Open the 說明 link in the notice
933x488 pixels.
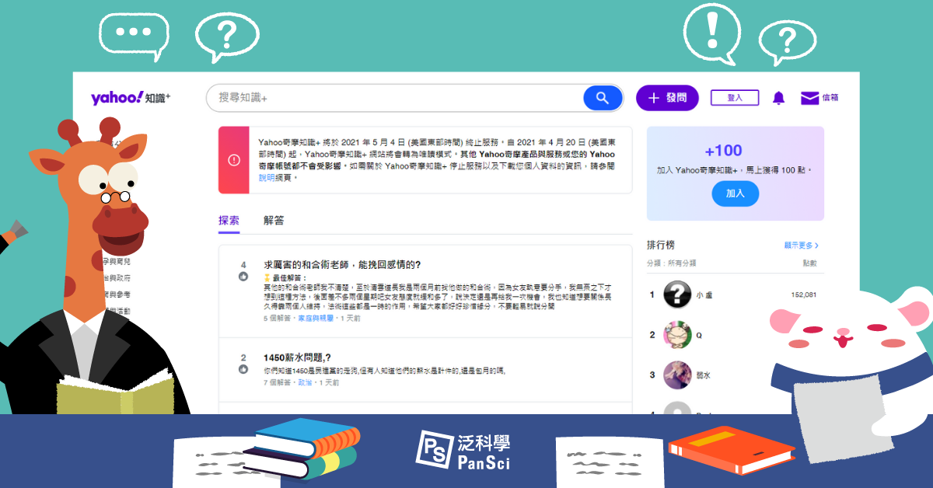click(266, 178)
